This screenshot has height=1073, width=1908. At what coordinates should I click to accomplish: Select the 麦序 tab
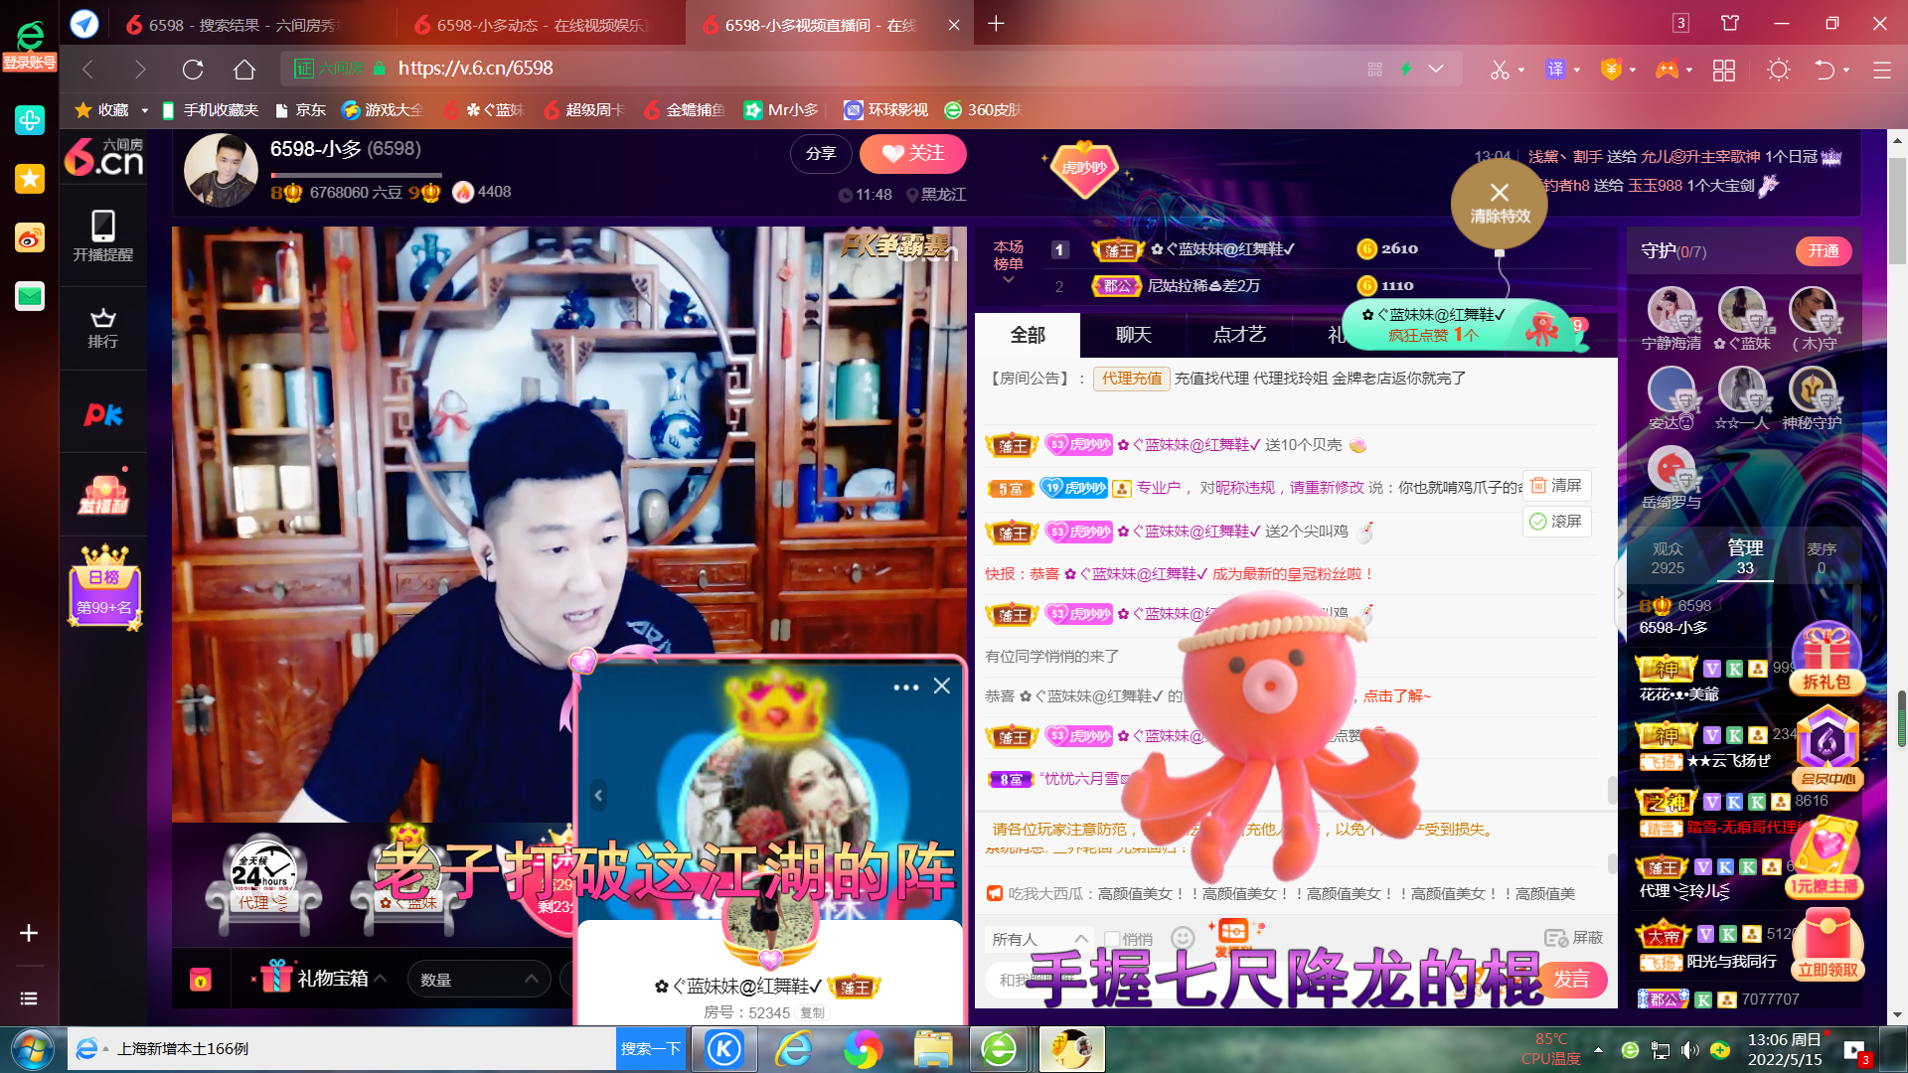1822,558
